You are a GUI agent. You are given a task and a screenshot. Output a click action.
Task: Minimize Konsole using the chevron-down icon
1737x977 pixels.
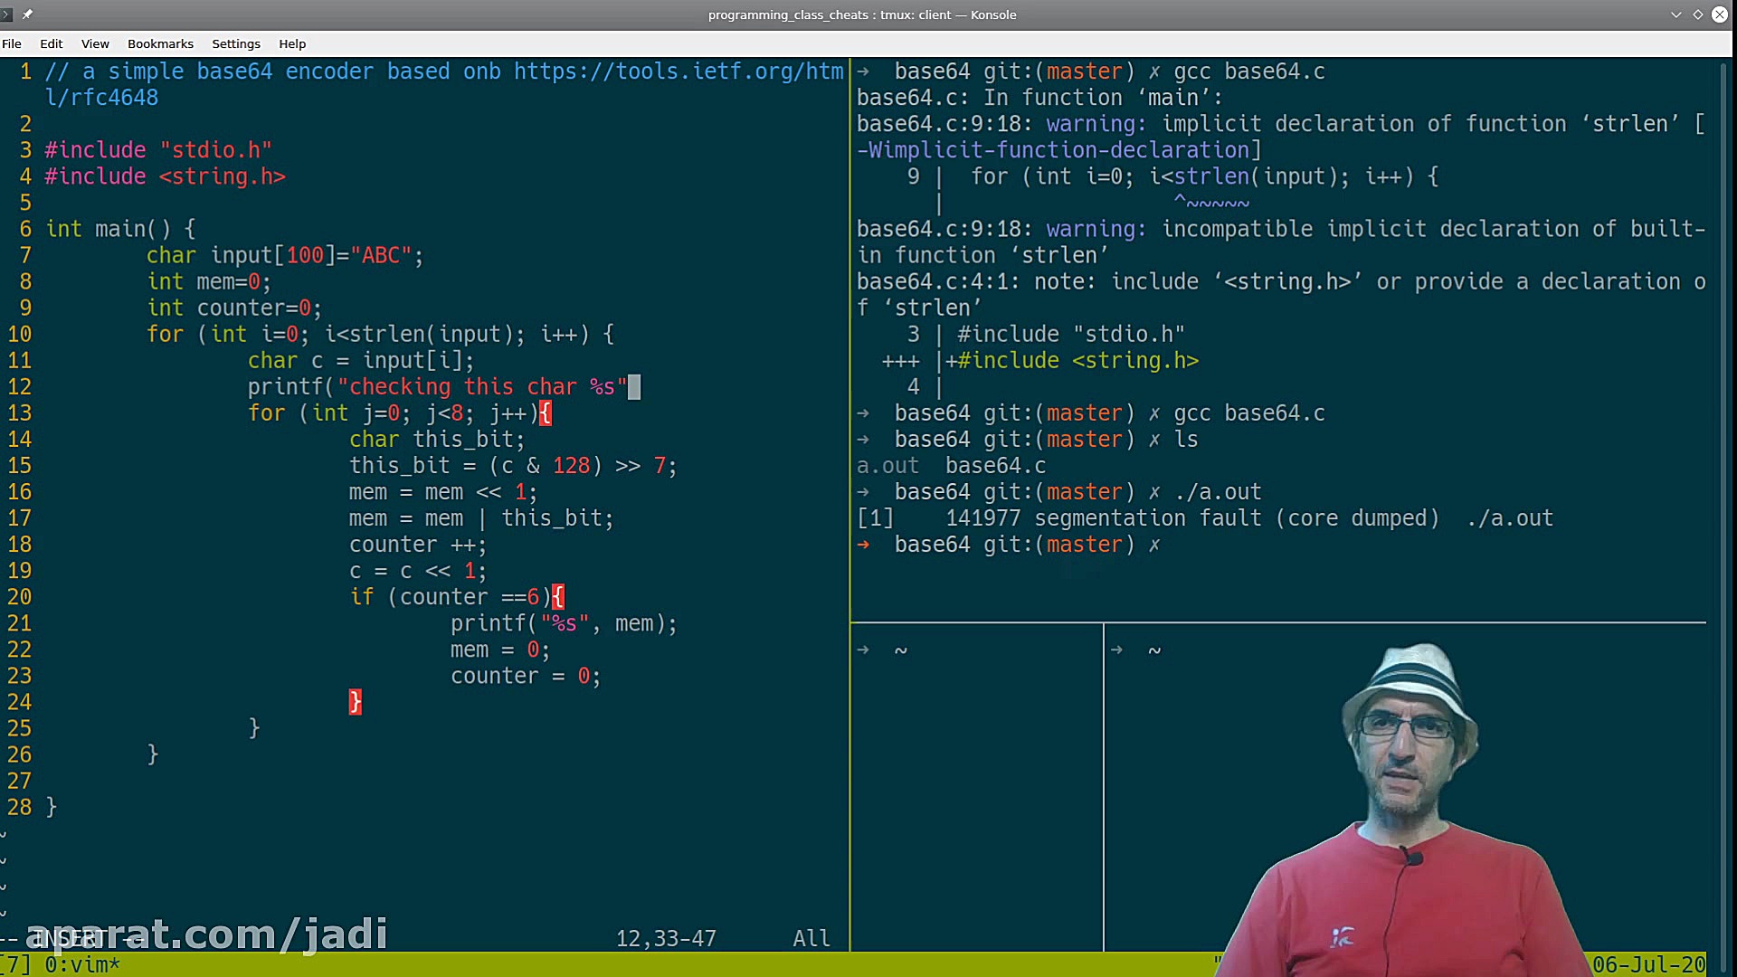1675,14
